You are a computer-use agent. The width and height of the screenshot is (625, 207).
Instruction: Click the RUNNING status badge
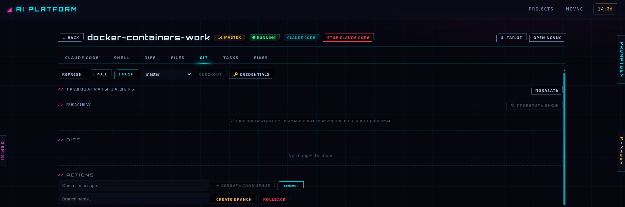click(x=264, y=38)
